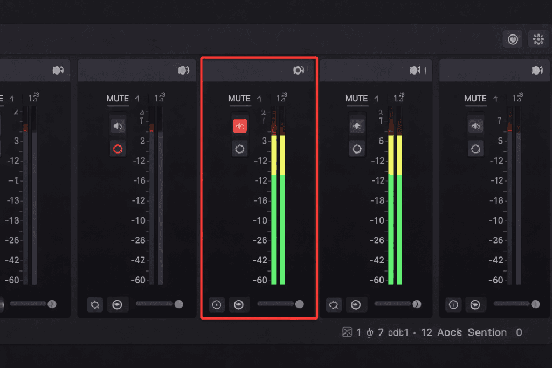Adjust the volume slider of the highlighted channel

(300, 304)
